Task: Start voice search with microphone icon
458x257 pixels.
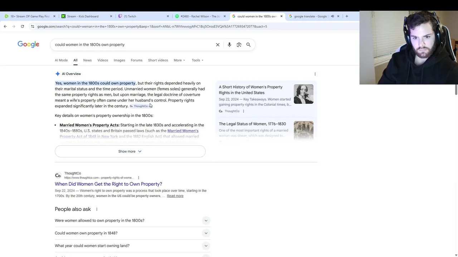Action: [x=229, y=45]
